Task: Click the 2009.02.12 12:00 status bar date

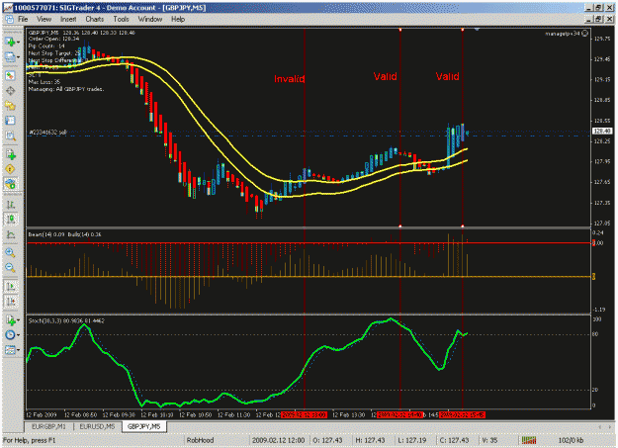Action: coord(278,440)
